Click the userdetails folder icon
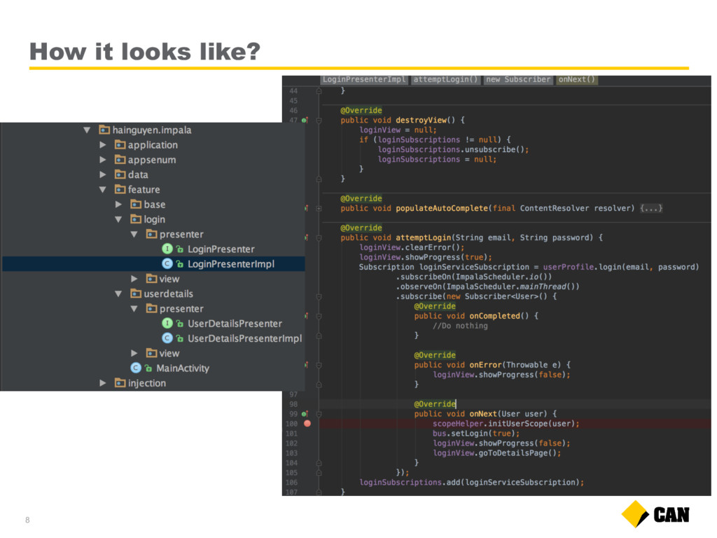This screenshot has height=538, width=717. click(136, 294)
